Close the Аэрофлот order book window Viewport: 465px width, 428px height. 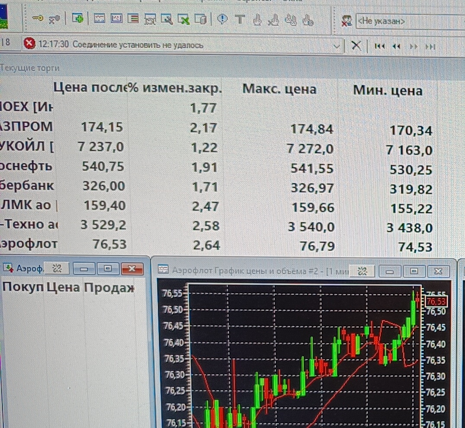[x=132, y=269]
